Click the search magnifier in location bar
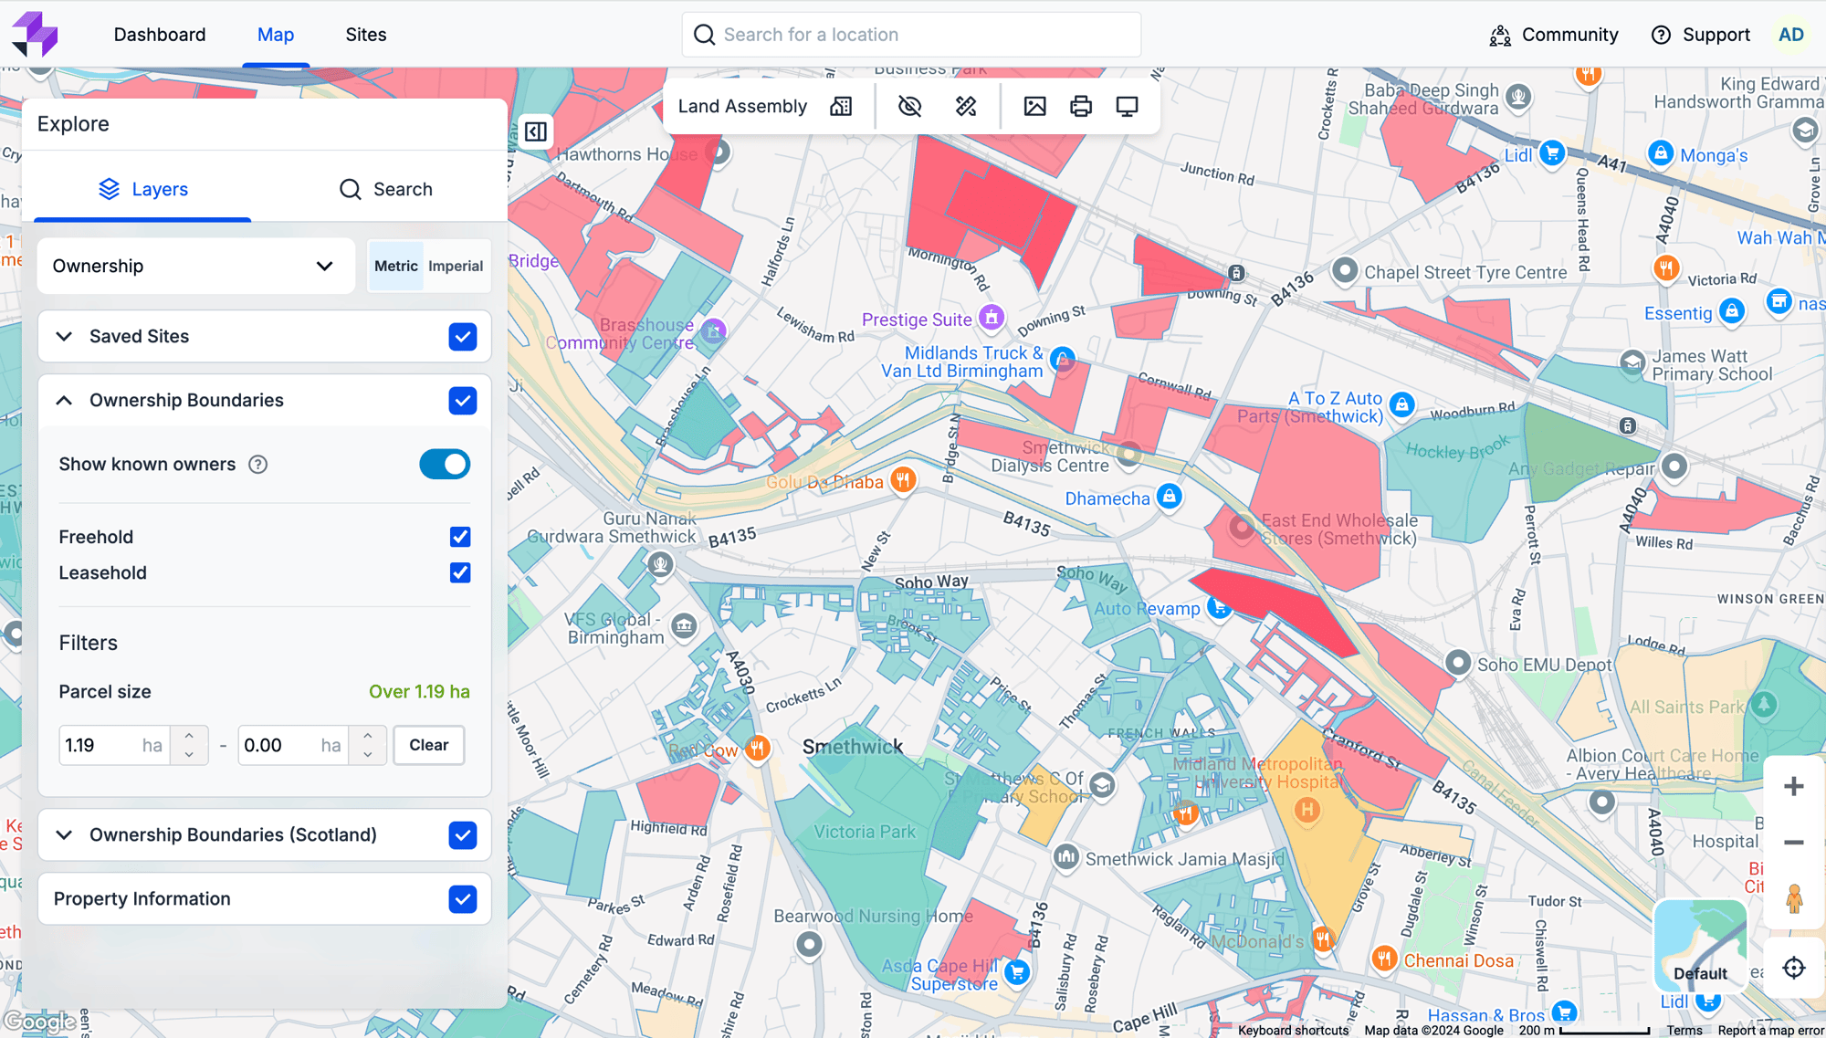Image resolution: width=1826 pixels, height=1038 pixels. click(704, 35)
